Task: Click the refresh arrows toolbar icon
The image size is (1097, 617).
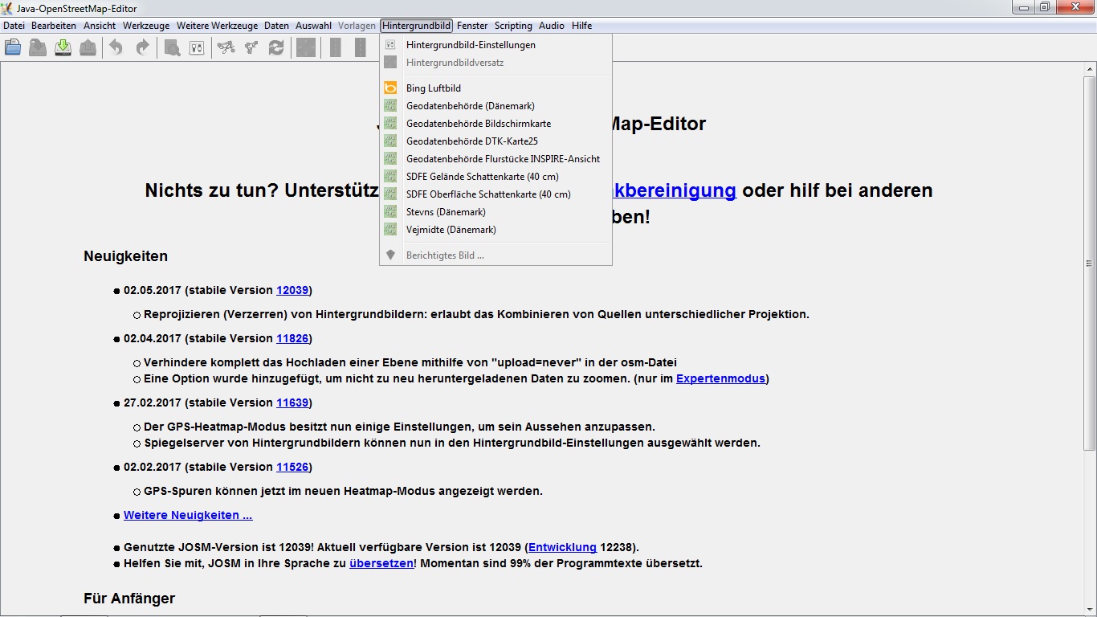Action: tap(276, 48)
